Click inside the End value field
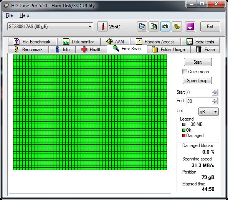 point(199,101)
